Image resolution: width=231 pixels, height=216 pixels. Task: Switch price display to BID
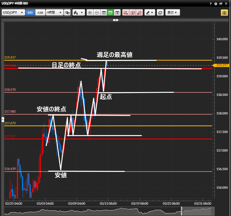click(x=30, y=12)
